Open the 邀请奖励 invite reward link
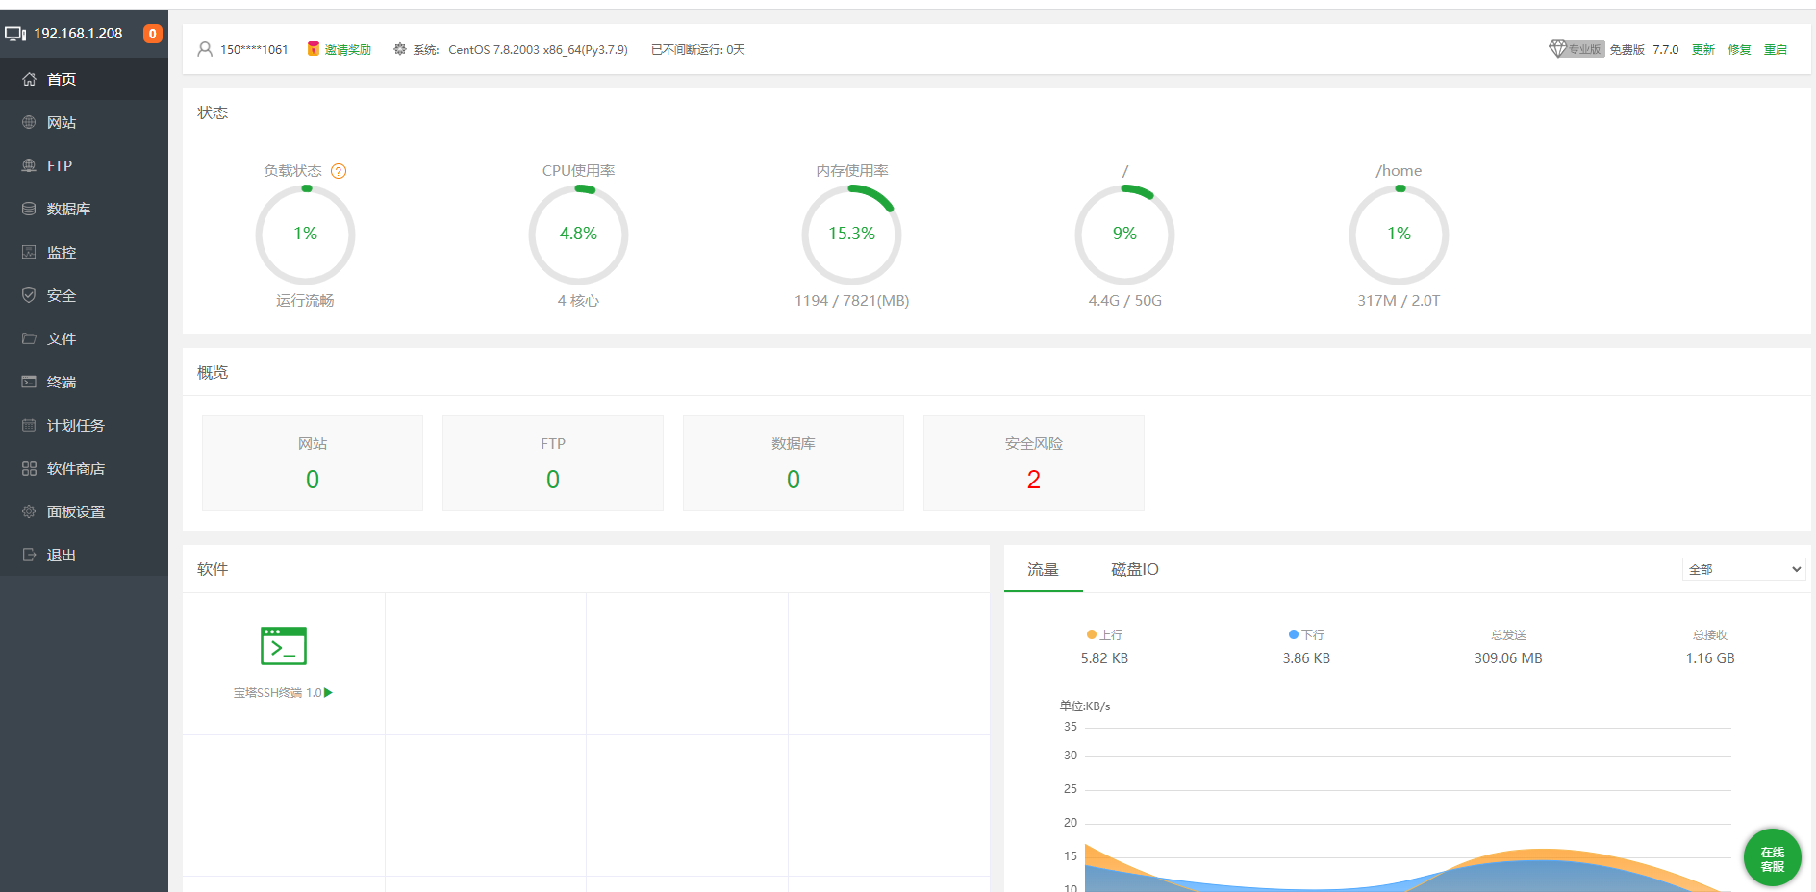This screenshot has height=892, width=1816. (x=347, y=49)
